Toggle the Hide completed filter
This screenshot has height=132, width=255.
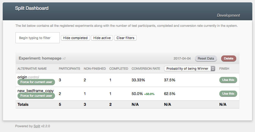tap(75, 38)
